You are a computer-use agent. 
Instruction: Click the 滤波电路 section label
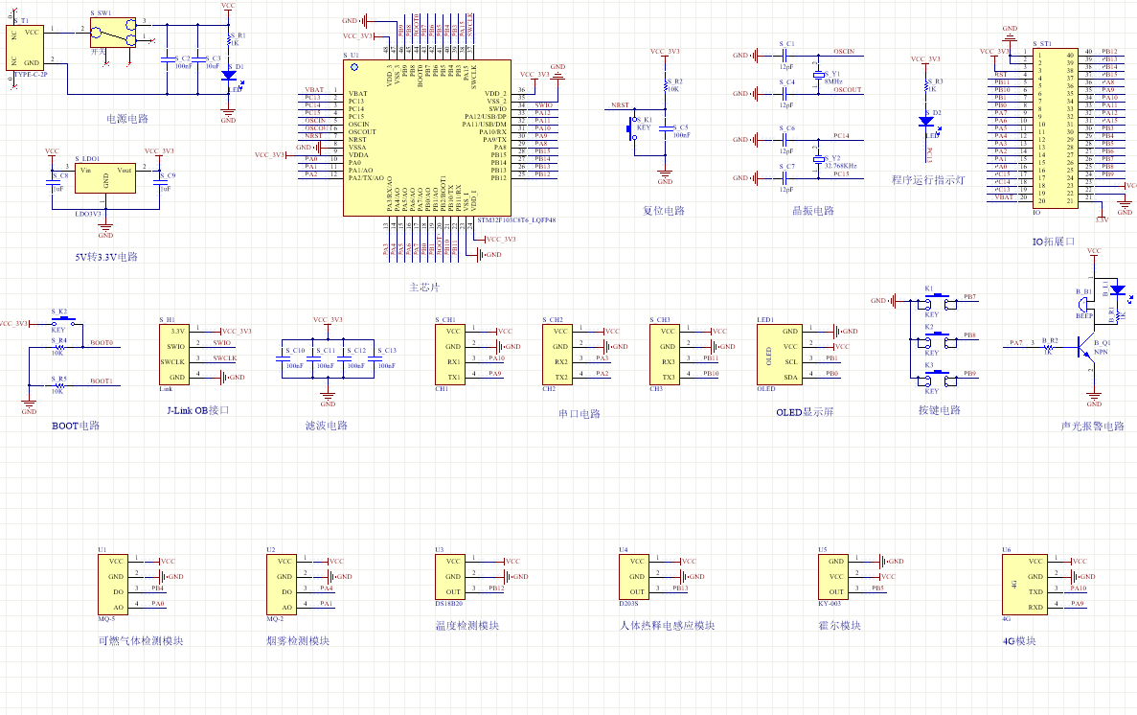click(x=327, y=426)
